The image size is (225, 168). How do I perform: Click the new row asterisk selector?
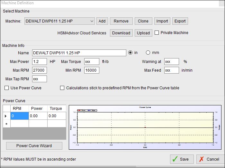6,124
